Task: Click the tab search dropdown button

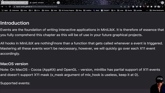Action: (162, 3)
